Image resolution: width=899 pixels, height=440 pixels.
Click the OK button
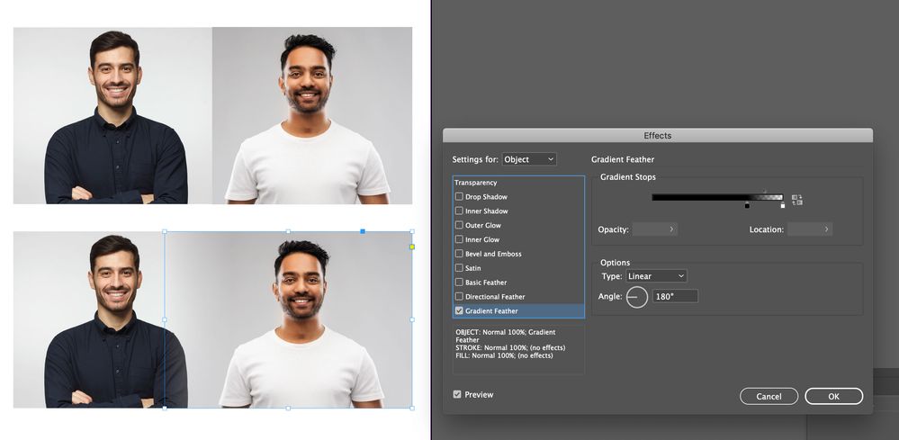tap(833, 397)
